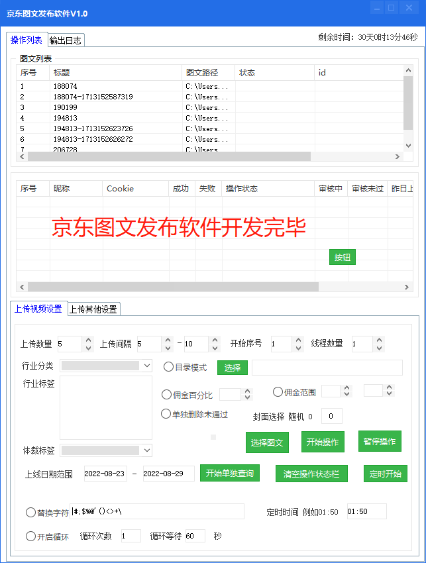Decrease 上传间隔 minimum value of 5
The image size is (426, 563).
[168, 348]
